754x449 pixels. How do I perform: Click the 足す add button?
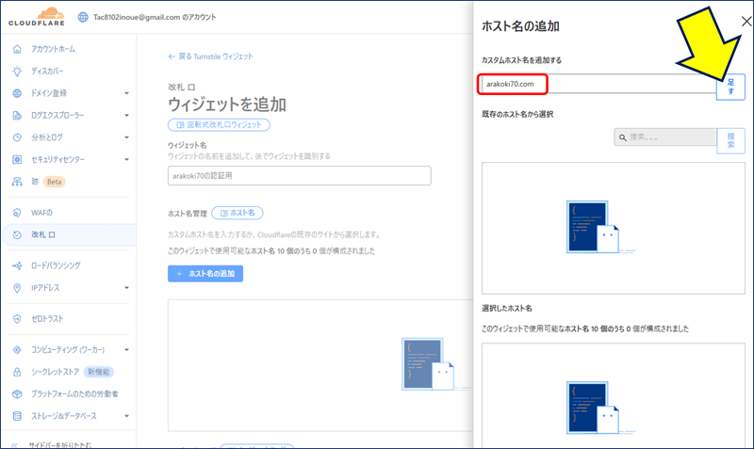click(x=730, y=87)
